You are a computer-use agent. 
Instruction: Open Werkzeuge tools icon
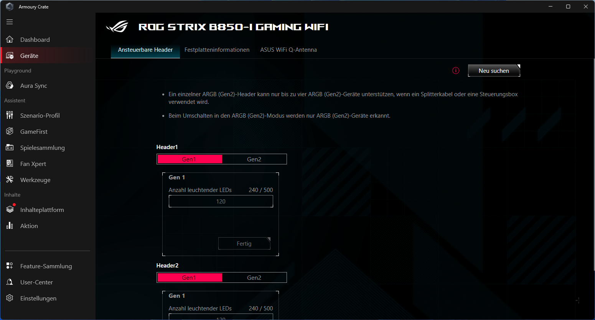coord(10,180)
